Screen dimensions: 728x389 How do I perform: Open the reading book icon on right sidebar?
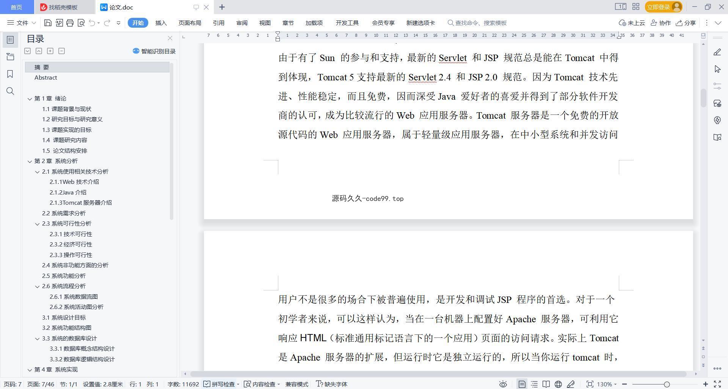717,137
